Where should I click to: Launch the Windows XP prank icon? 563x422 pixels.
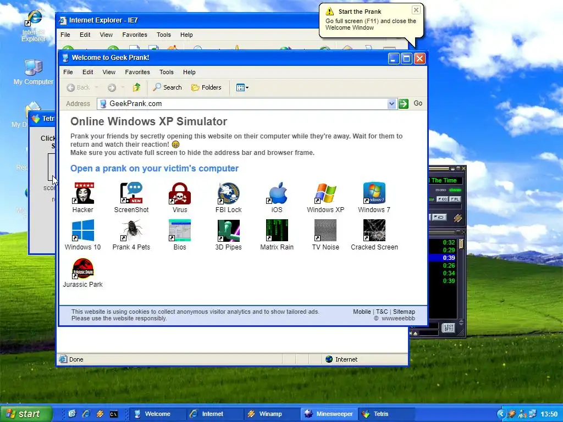click(325, 197)
